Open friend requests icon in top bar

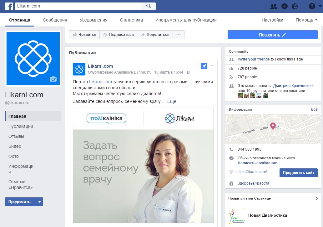tap(274, 6)
